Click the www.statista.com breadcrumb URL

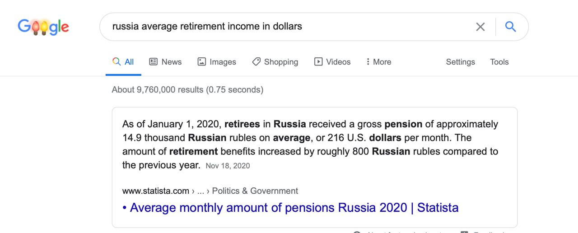[156, 191]
